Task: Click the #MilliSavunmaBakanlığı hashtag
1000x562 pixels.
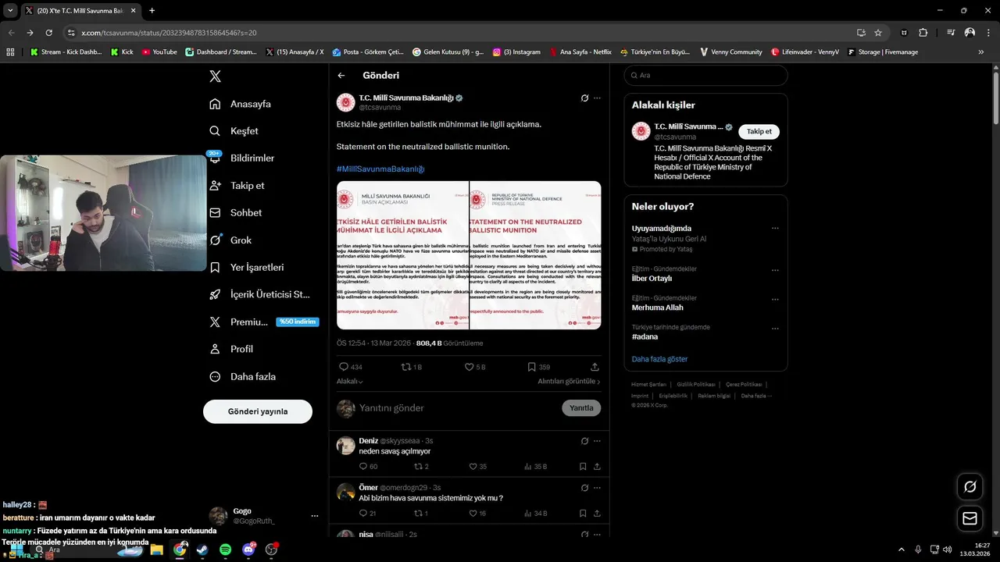Action: (380, 169)
